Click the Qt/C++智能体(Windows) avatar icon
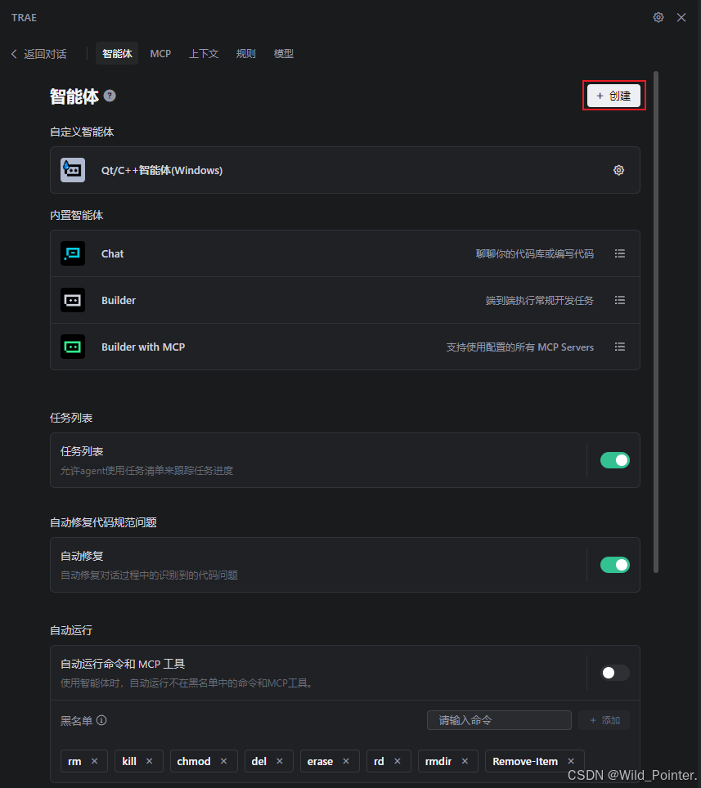Screen dimensions: 701x788 (73, 170)
